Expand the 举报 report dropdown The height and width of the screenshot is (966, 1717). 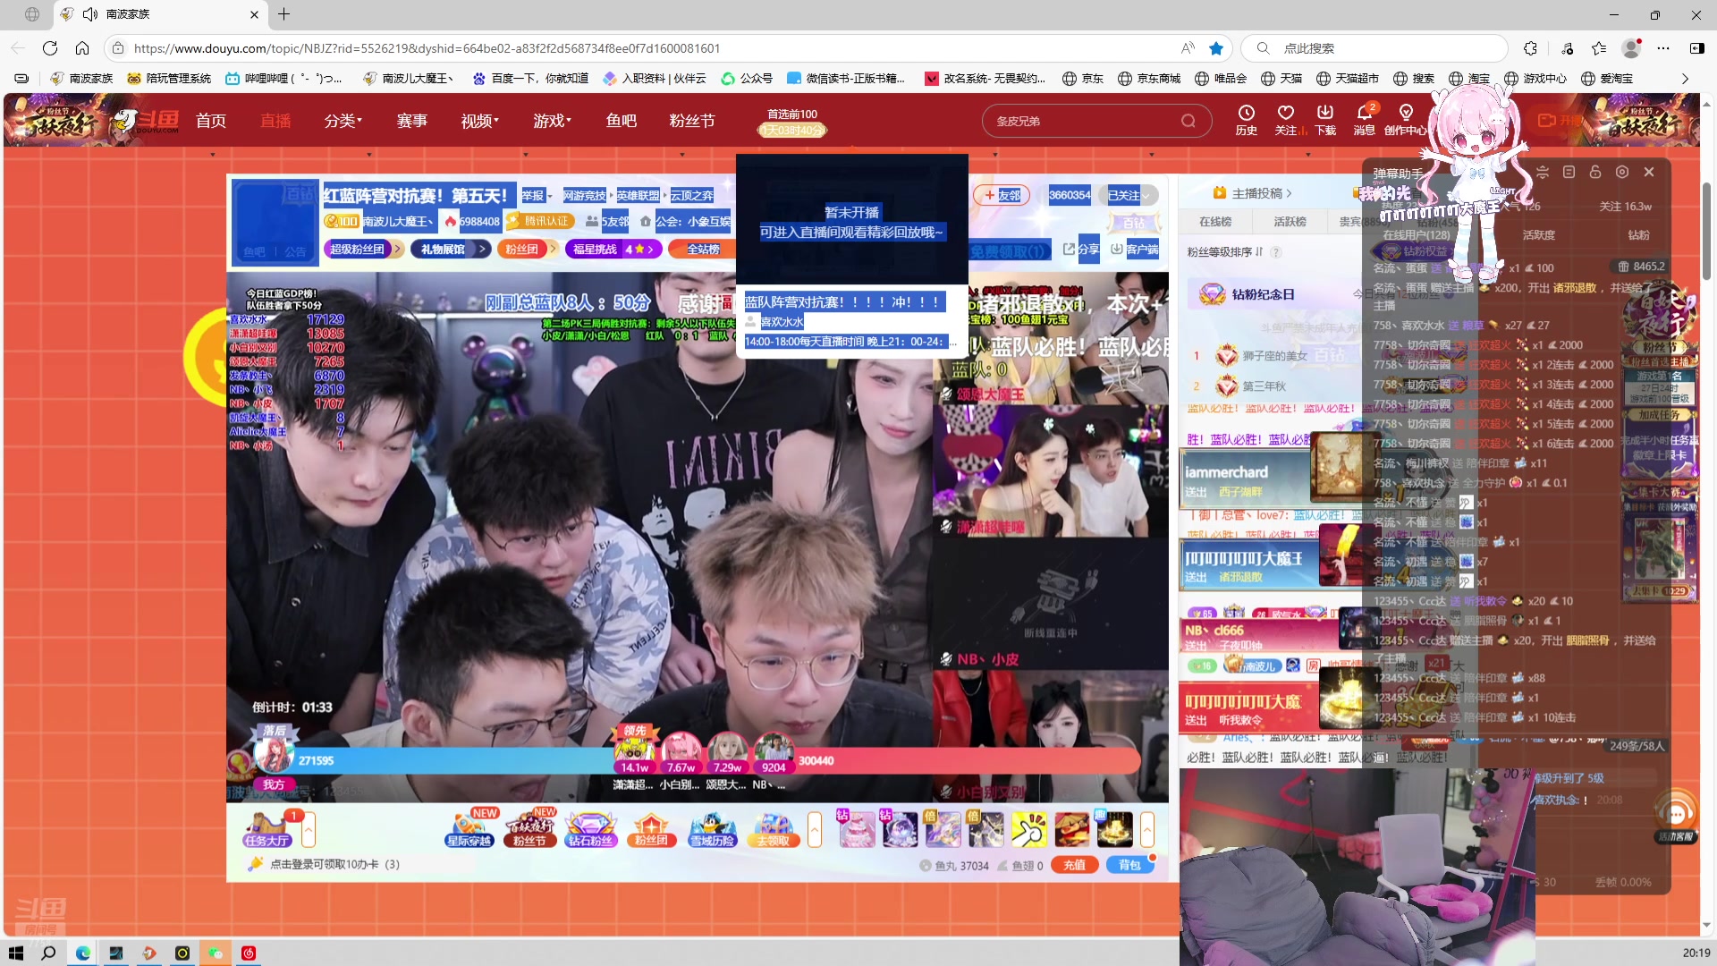(537, 195)
